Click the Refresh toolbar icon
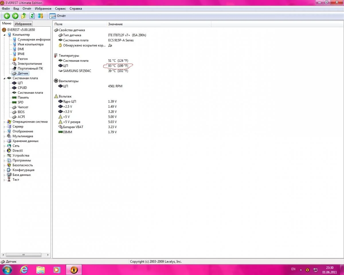The width and height of the screenshot is (344, 275). tap(32, 16)
